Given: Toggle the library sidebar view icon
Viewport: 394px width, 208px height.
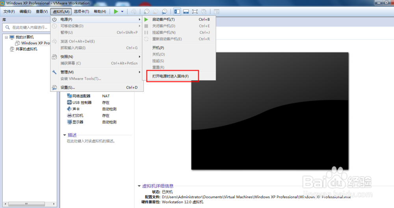Looking at the screenshot, I should 177,11.
